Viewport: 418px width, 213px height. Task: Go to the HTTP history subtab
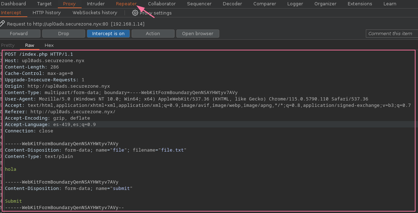[x=46, y=13]
